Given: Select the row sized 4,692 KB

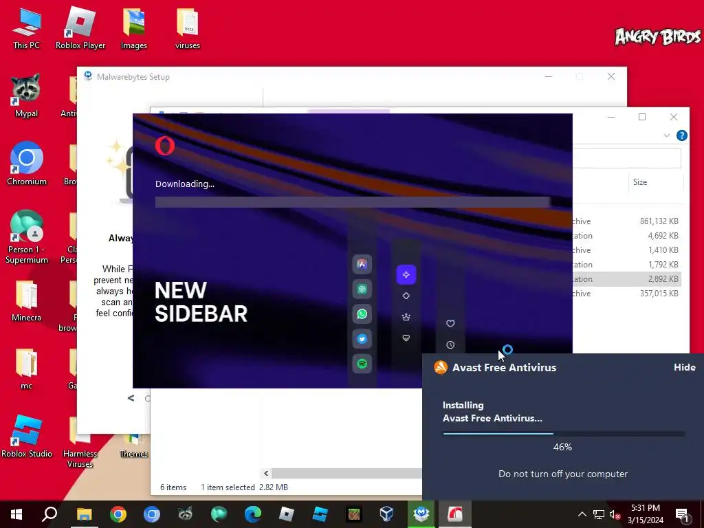Looking at the screenshot, I should [x=626, y=235].
